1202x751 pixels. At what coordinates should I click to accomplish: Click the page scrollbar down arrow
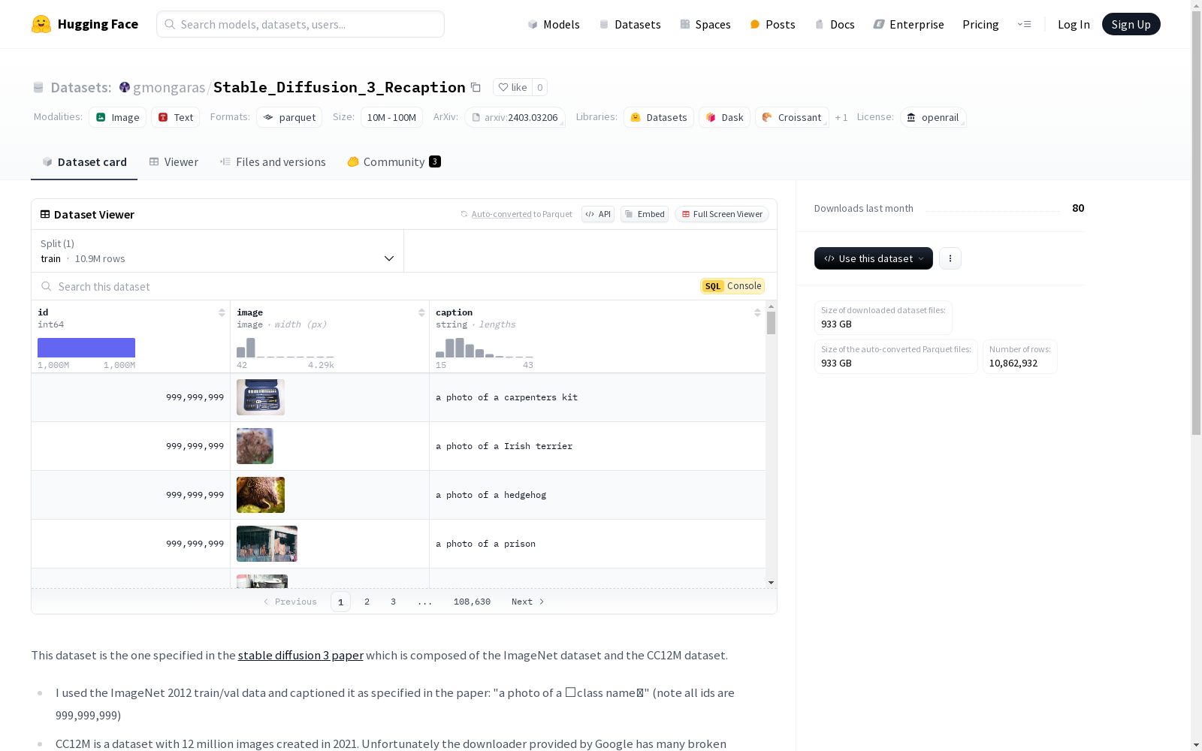pos(1196,744)
